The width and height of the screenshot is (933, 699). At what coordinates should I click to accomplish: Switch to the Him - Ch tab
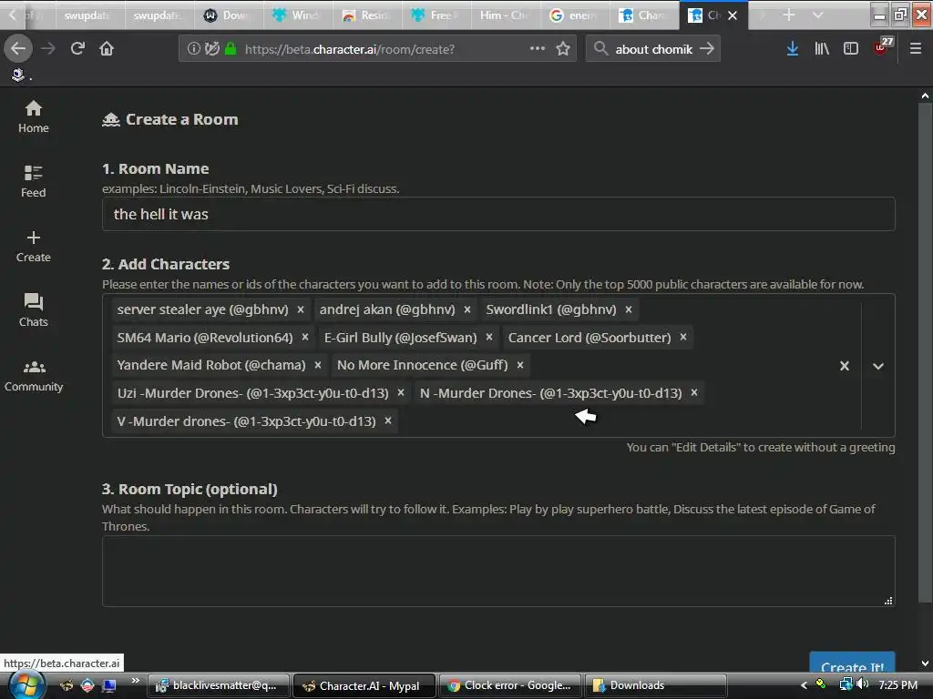point(505,15)
